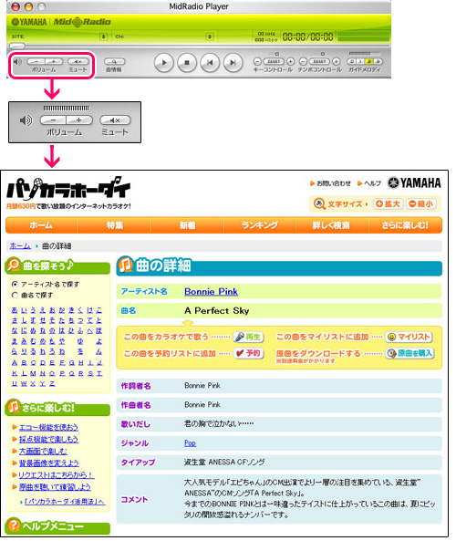
Task: Open the さらに楽しむ! navigation tab
Action: (405, 225)
